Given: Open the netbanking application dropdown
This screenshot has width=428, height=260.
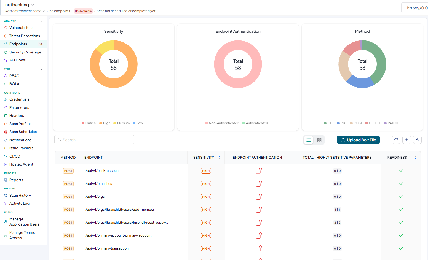Looking at the screenshot, I should [x=33, y=5].
